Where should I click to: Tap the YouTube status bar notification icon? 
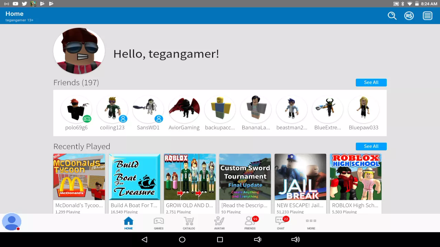(x=15, y=4)
